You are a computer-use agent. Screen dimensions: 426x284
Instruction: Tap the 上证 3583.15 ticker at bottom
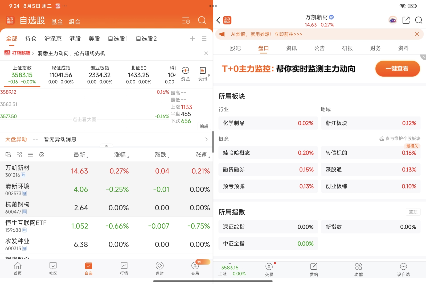232,270
